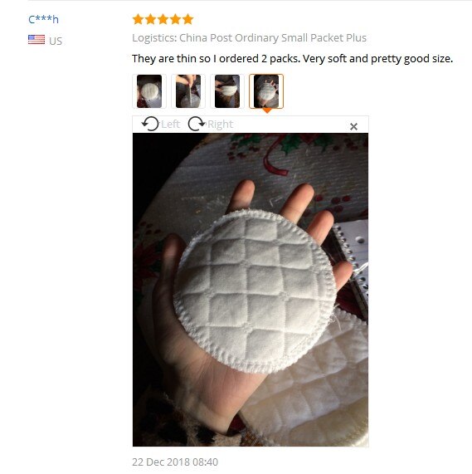The image size is (472, 474).
Task: Select the highlighted fourth photo thumbnail
Action: [266, 91]
